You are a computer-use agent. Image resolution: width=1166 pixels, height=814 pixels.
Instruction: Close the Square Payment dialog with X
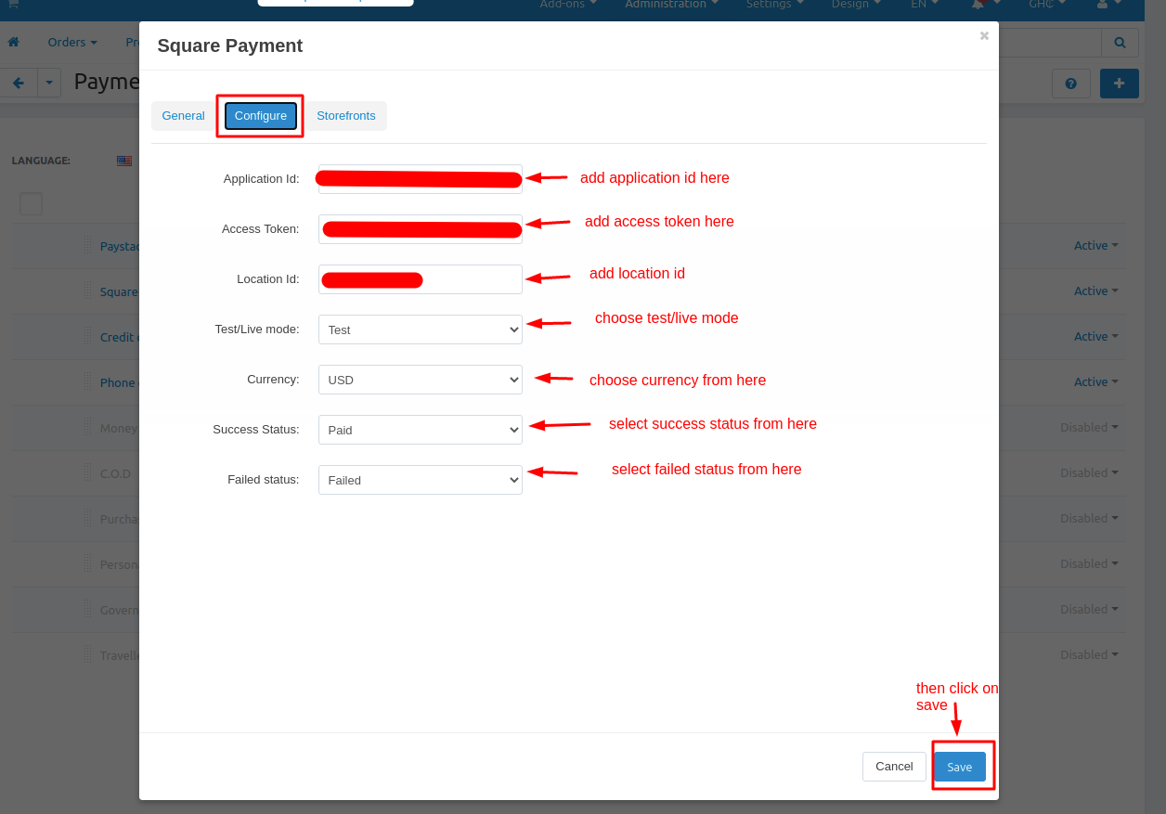[984, 36]
